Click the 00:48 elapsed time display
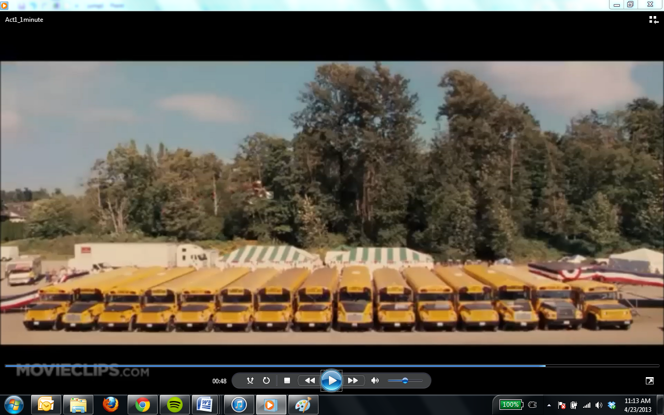 (x=219, y=381)
